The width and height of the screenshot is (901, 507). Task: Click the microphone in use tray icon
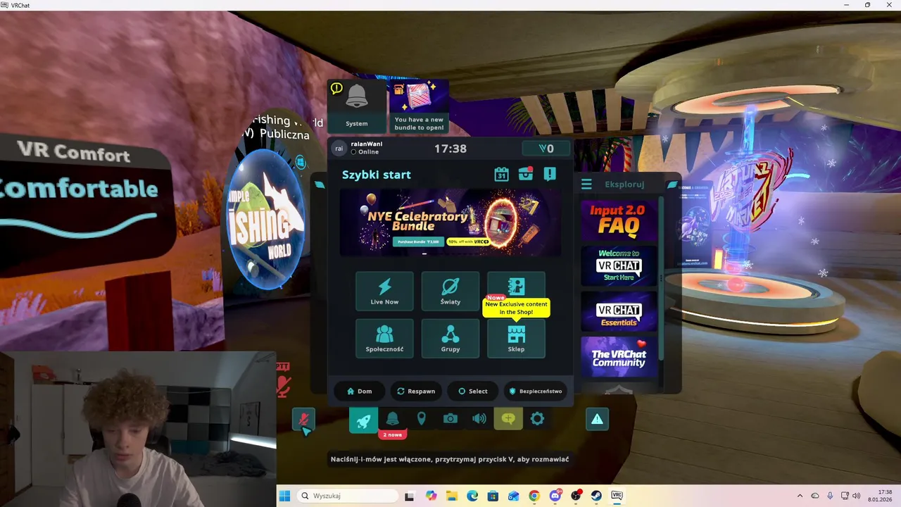830,496
